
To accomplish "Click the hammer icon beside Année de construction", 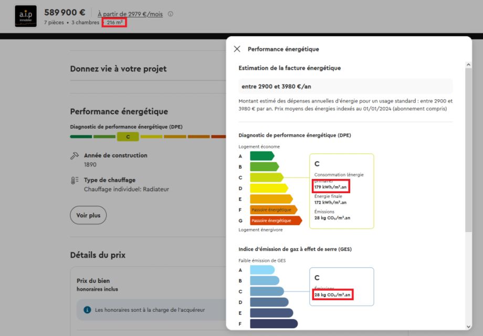I will click(x=74, y=156).
